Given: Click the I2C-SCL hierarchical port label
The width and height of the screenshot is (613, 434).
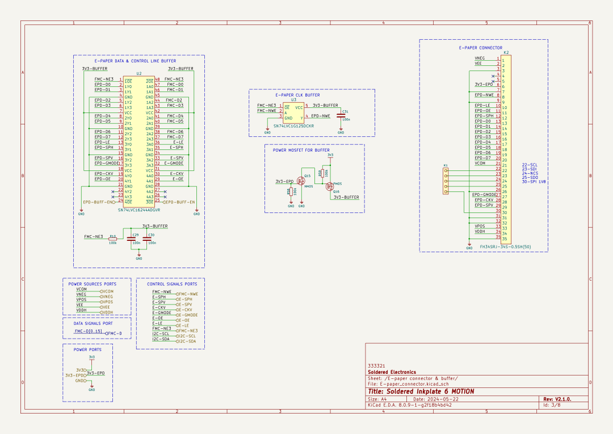Looking at the screenshot, I should (186, 336).
